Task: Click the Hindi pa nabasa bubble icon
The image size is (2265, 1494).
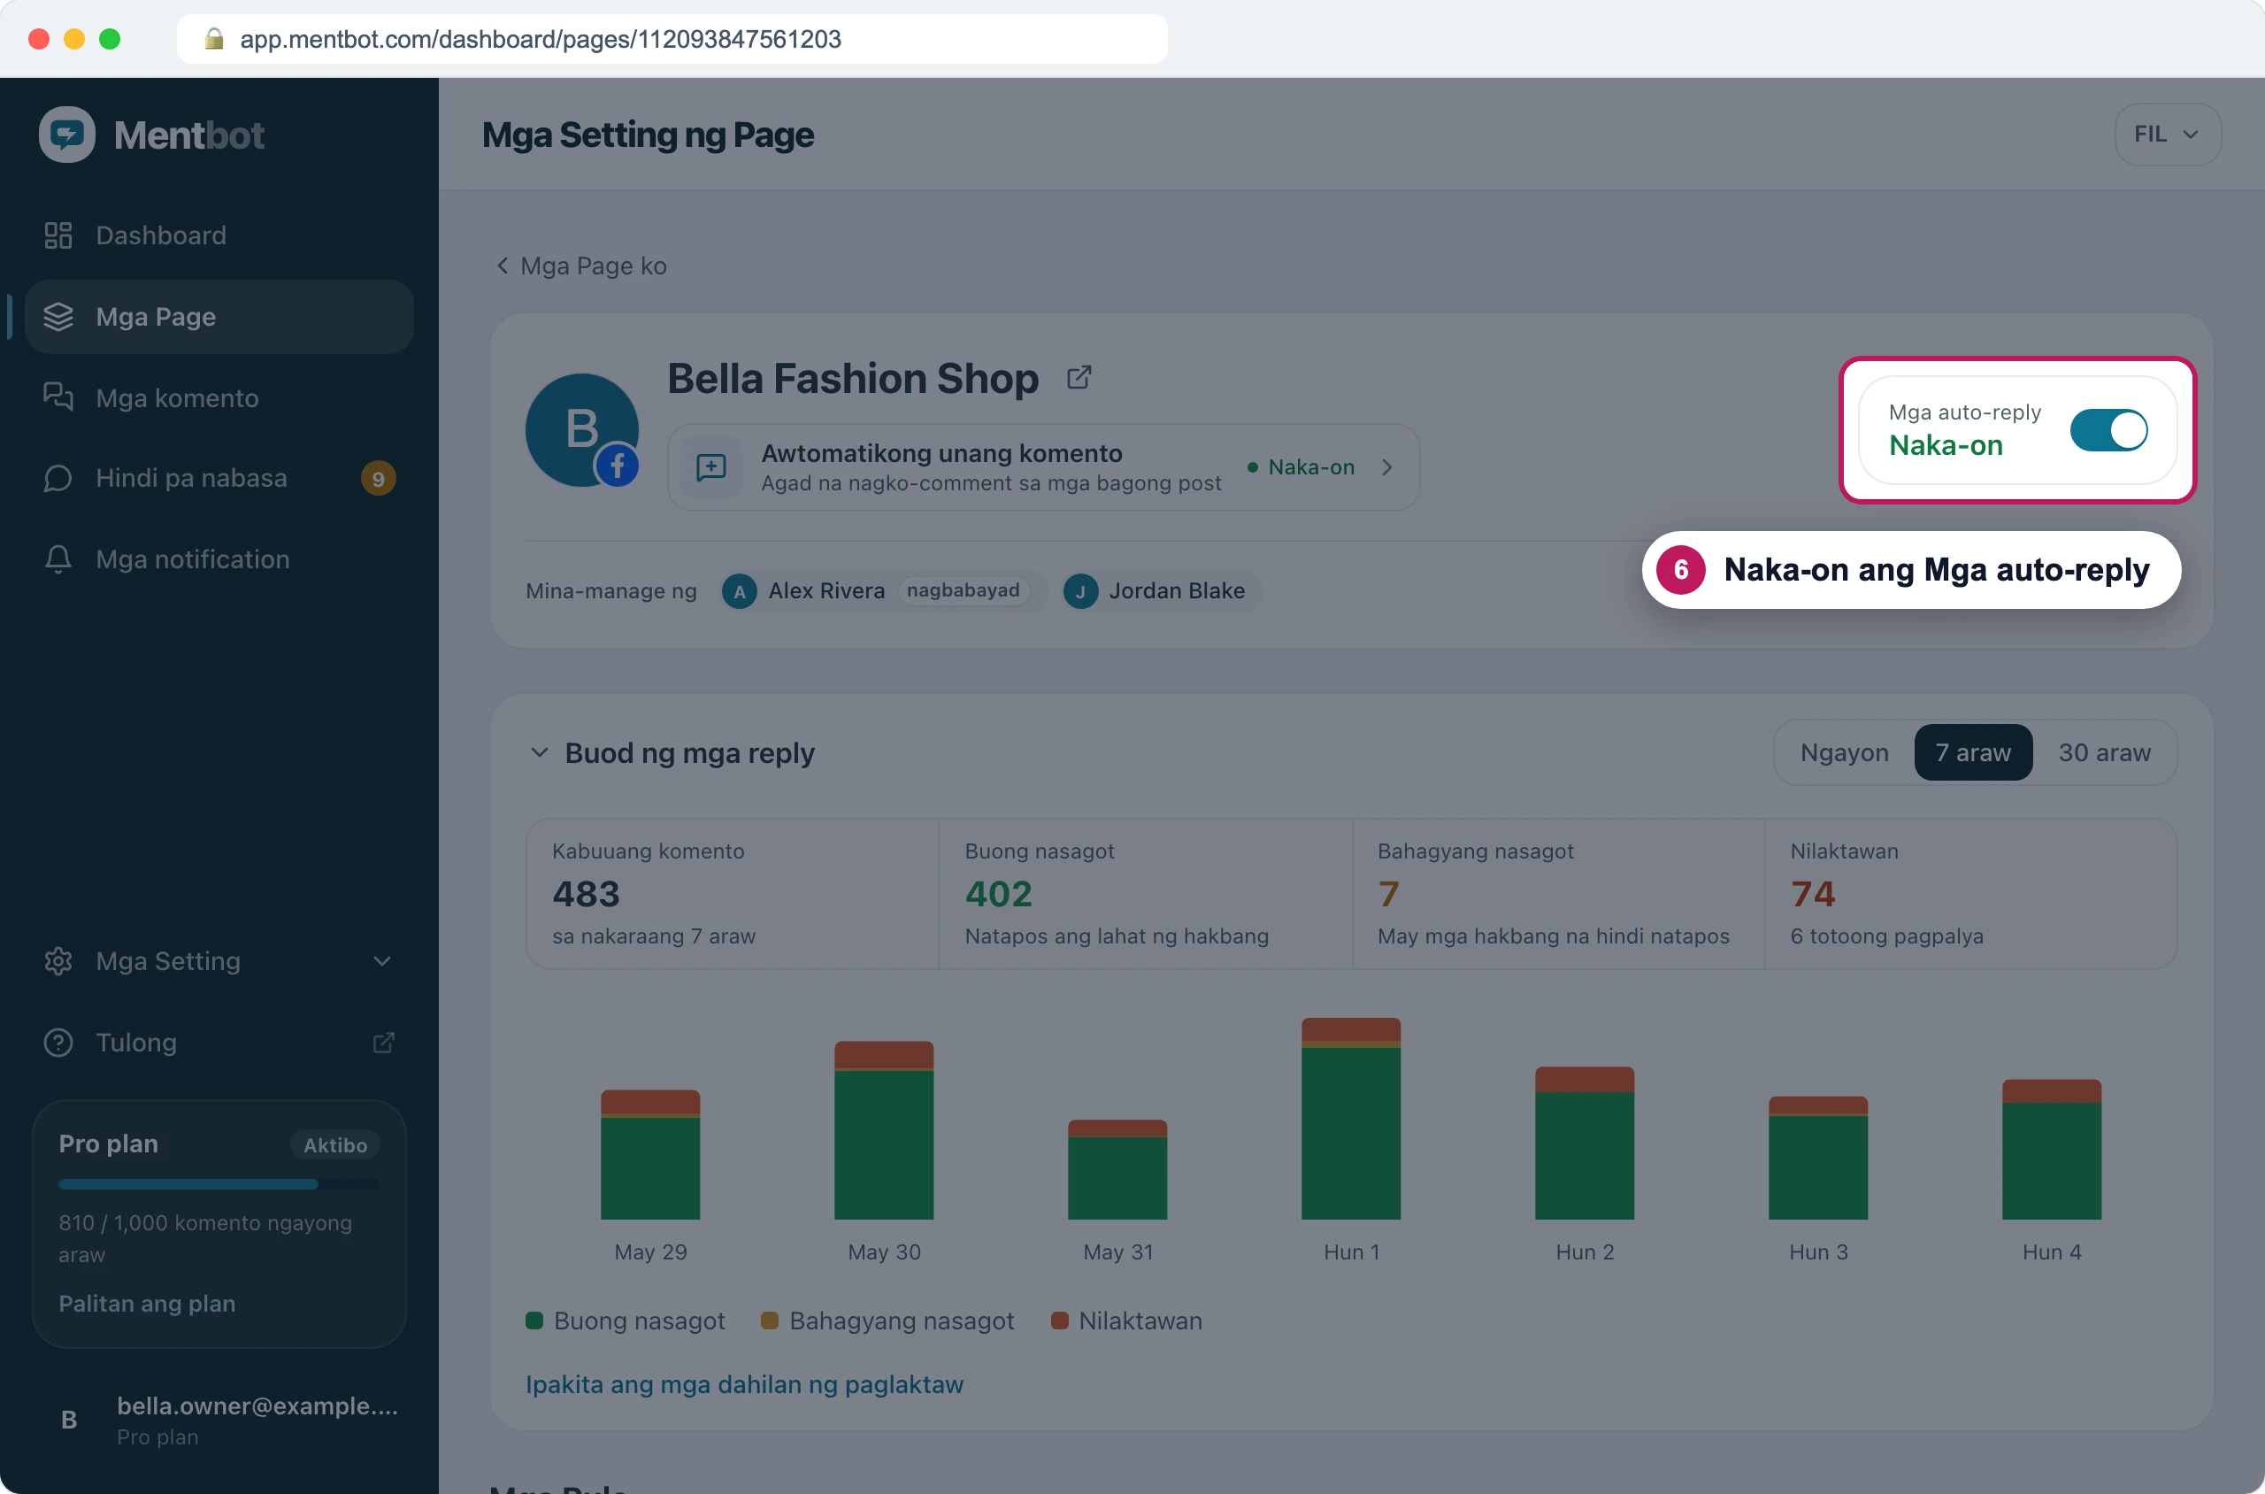Action: [x=58, y=478]
